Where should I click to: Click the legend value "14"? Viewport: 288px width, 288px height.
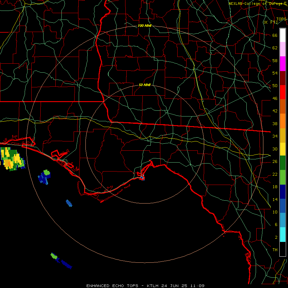[275, 199]
